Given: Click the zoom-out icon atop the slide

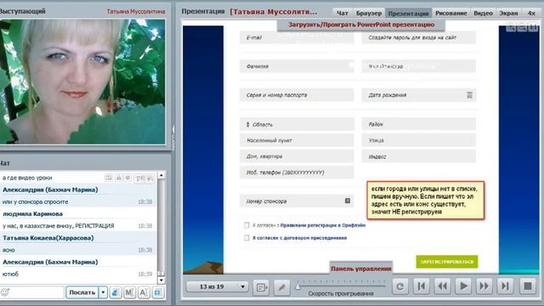Looking at the screenshot, I should [522, 27].
